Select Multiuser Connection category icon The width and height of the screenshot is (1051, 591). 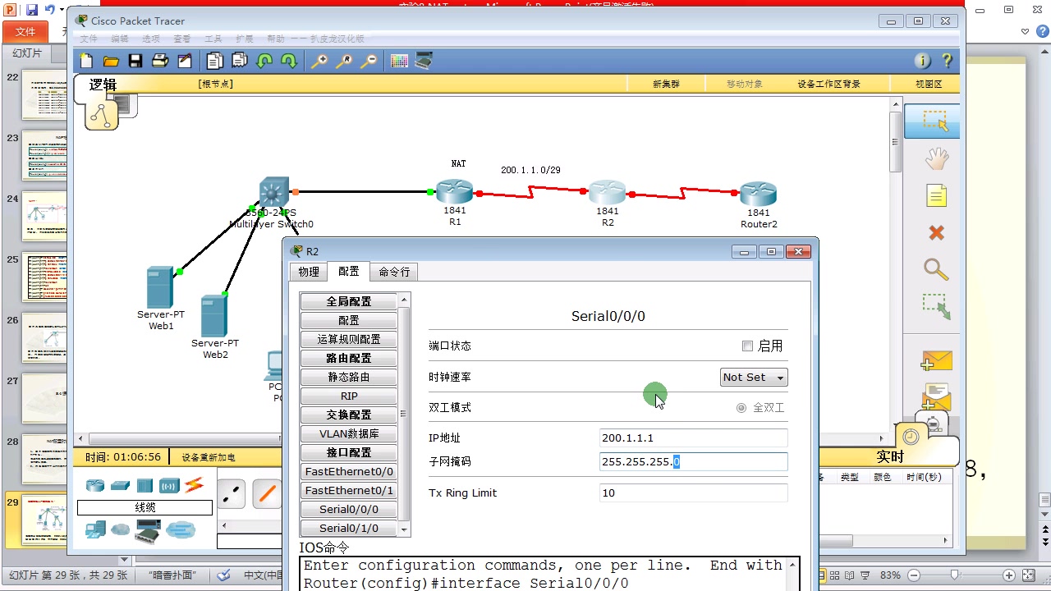181,530
